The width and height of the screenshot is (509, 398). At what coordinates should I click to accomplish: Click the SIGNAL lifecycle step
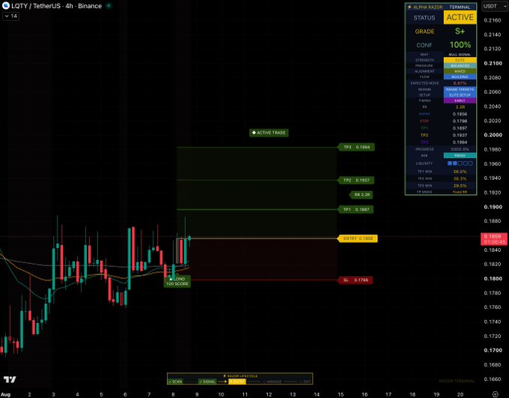pos(207,382)
